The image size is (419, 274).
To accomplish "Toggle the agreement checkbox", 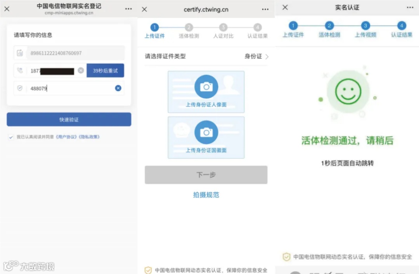I will (x=11, y=137).
